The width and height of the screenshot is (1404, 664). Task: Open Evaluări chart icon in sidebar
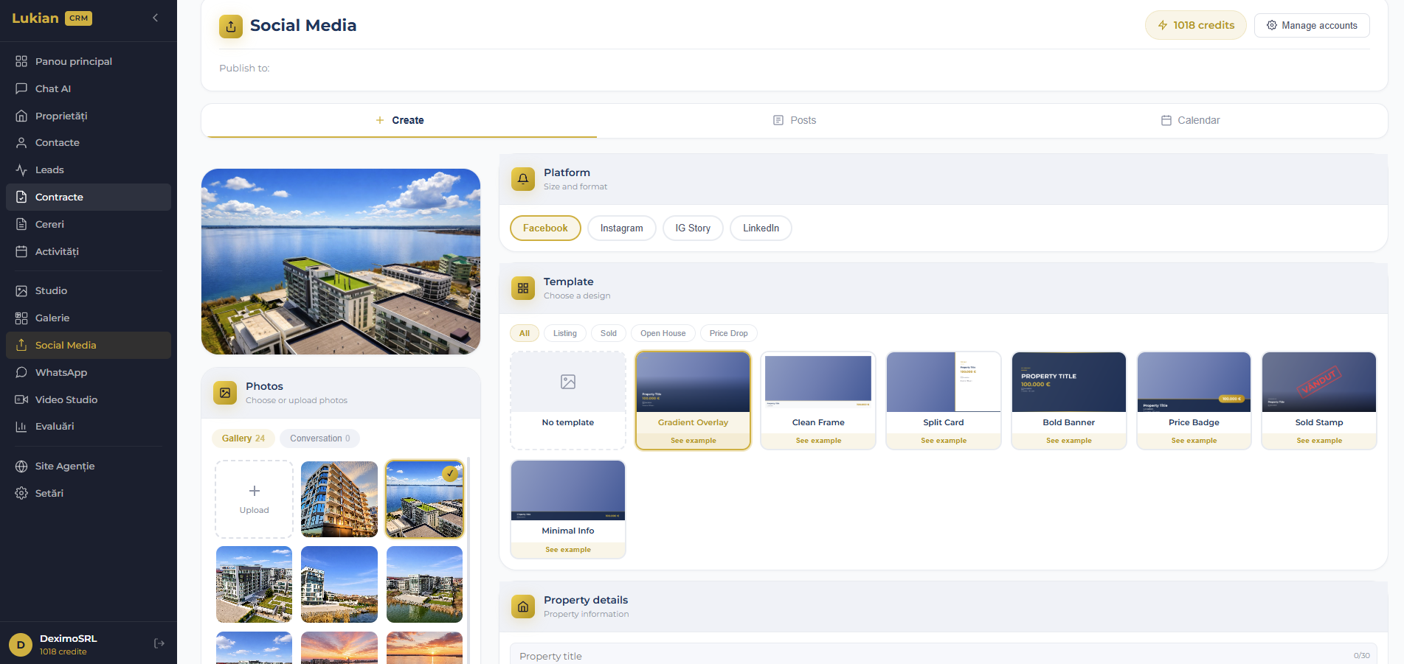[22, 427]
